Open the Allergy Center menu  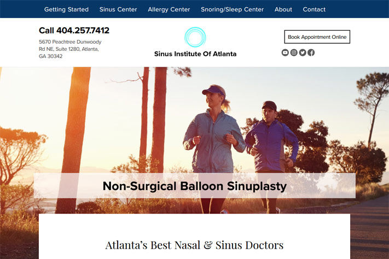[x=169, y=9]
